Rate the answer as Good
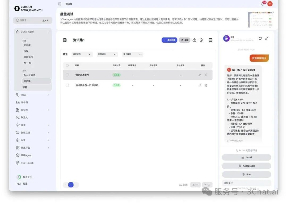The width and height of the screenshot is (287, 203). (x=246, y=157)
